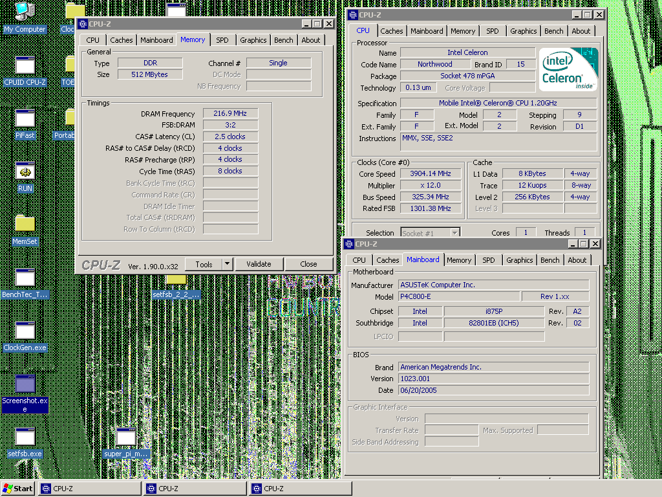Switch to Caches tab in Memory window
This screenshot has width=662, height=497.
(x=121, y=40)
